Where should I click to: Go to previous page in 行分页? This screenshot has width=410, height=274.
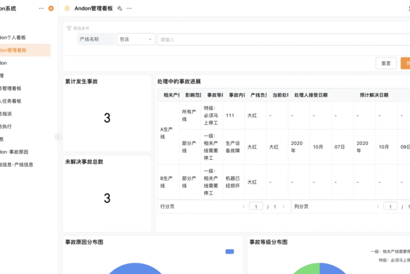pyautogui.click(x=244, y=207)
